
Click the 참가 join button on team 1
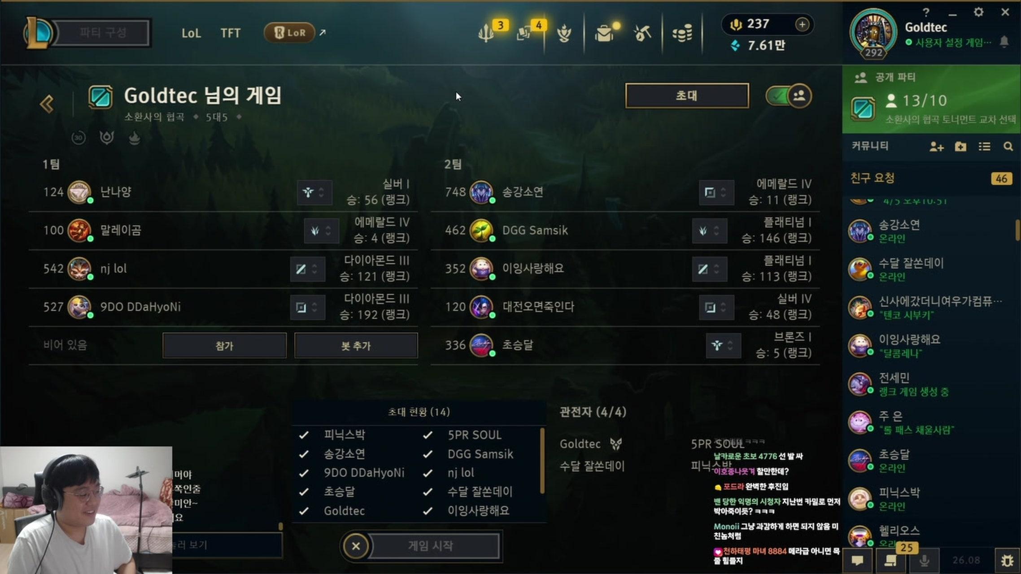pos(224,346)
